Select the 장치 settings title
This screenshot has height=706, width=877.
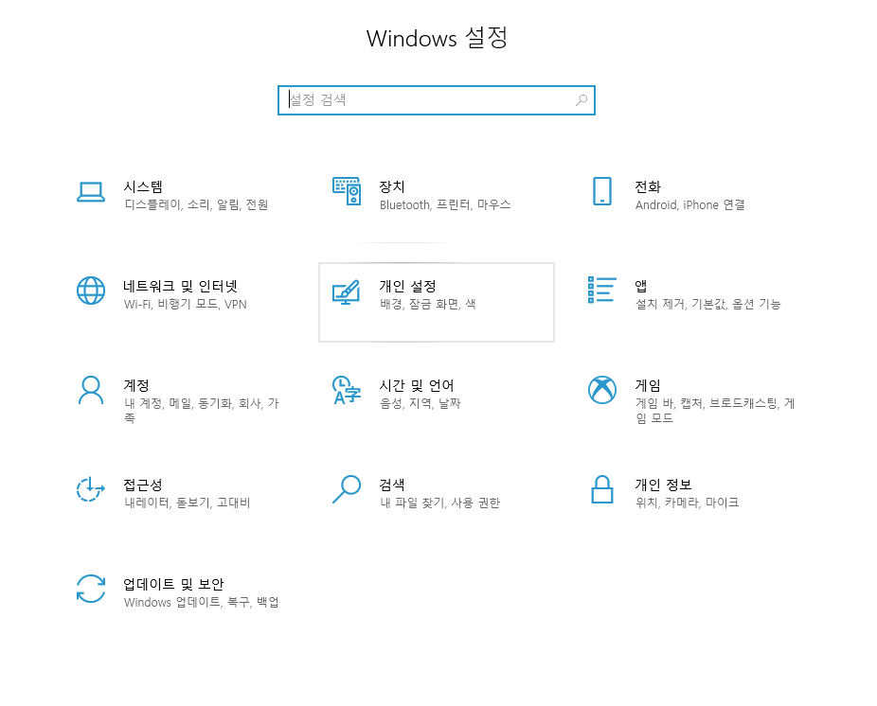coord(392,186)
